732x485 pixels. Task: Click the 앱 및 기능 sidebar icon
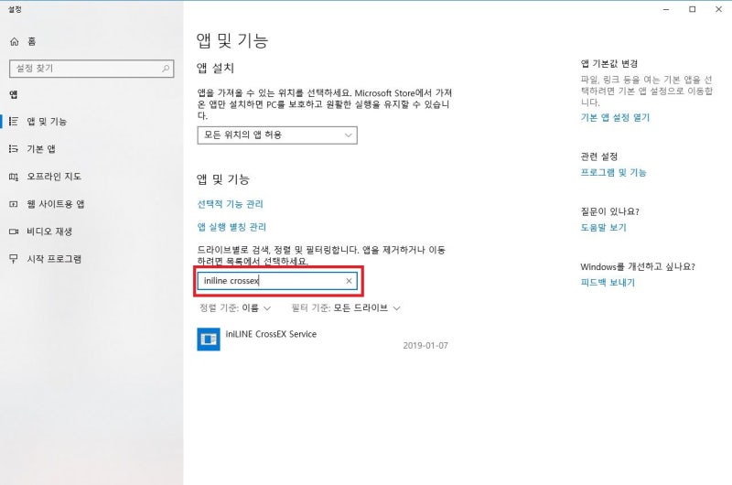[x=14, y=122]
